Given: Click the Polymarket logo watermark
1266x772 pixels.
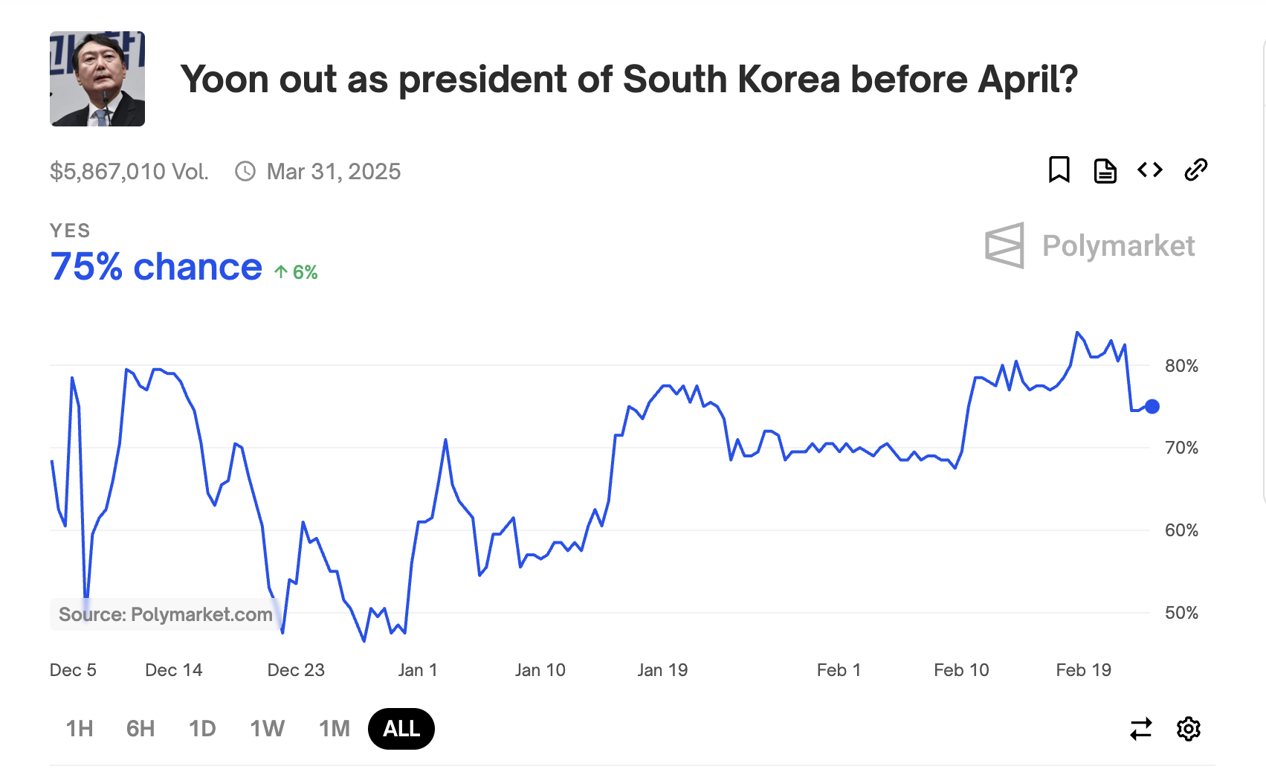Looking at the screenshot, I should [x=1090, y=245].
